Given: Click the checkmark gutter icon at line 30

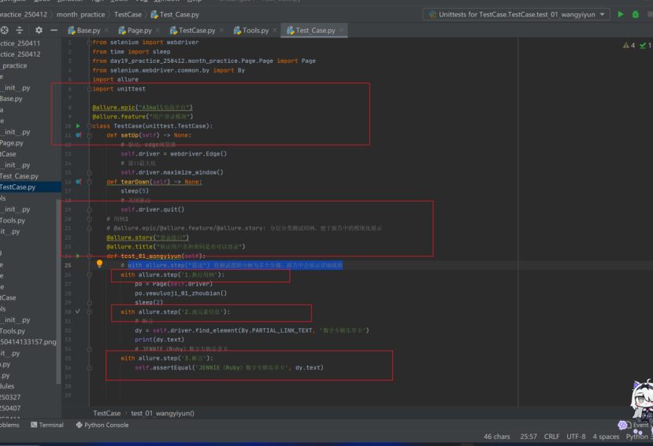Looking at the screenshot, I should (x=78, y=311).
